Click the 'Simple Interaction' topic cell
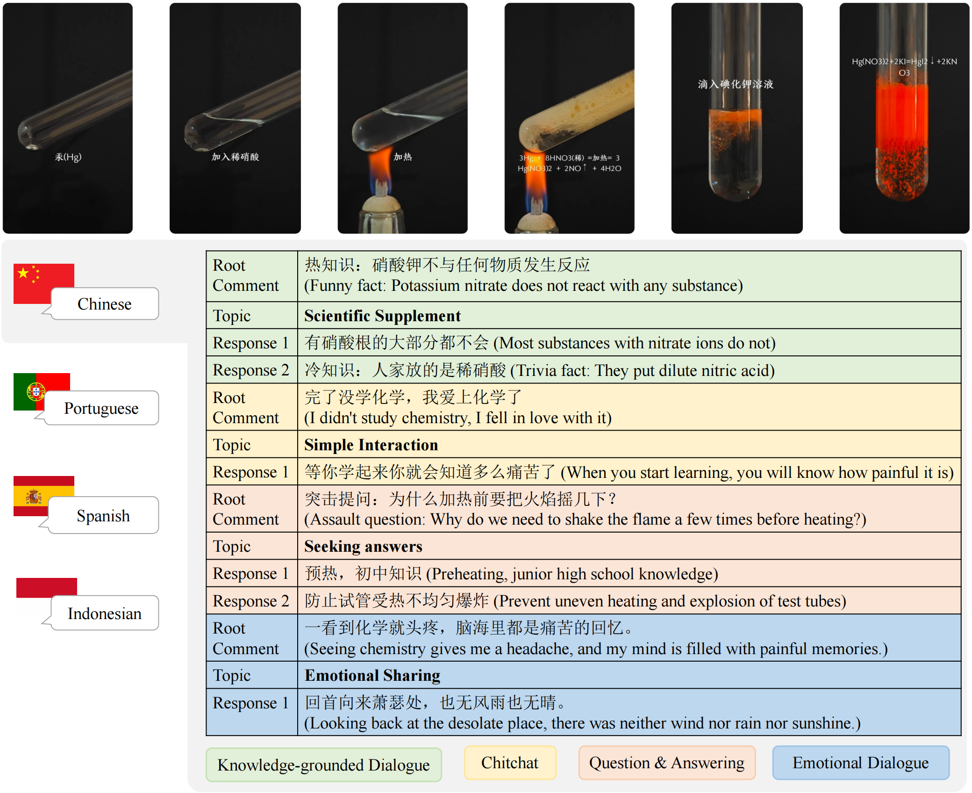 click(629, 445)
